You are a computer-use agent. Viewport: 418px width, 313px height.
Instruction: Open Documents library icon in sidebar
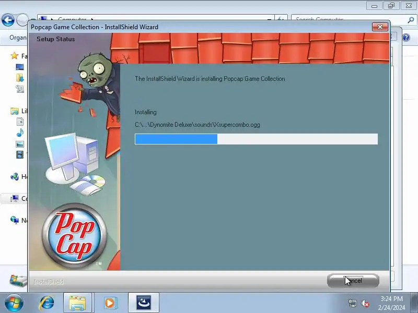tap(20, 122)
